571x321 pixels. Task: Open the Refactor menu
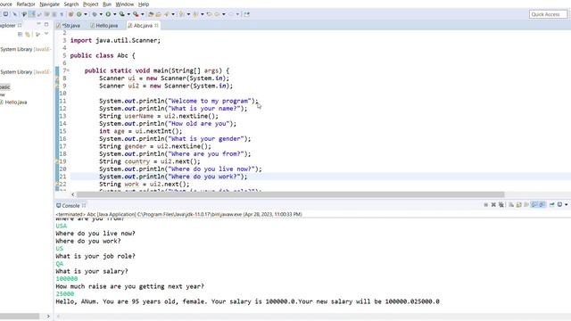[26, 4]
